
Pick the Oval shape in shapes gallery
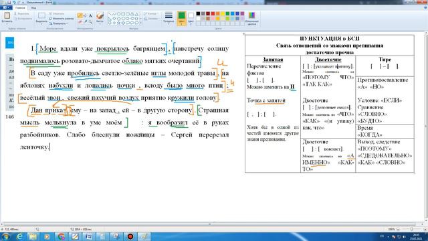point(118,14)
